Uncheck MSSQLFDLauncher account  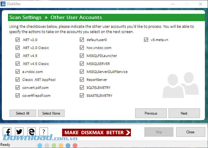(x=82, y=56)
